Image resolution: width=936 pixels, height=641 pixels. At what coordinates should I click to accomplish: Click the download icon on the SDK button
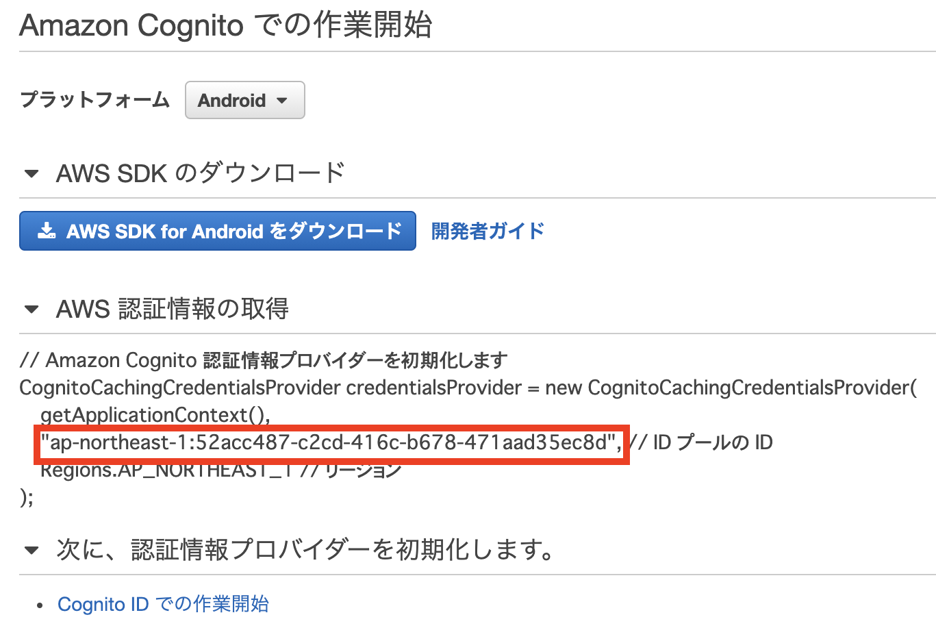(47, 231)
